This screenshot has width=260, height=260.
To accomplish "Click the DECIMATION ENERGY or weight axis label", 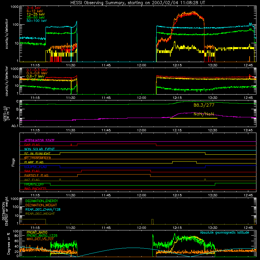I will pyautogui.click(x=5, y=211).
